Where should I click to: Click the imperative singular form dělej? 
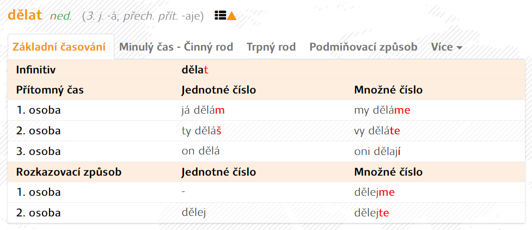[x=194, y=213]
